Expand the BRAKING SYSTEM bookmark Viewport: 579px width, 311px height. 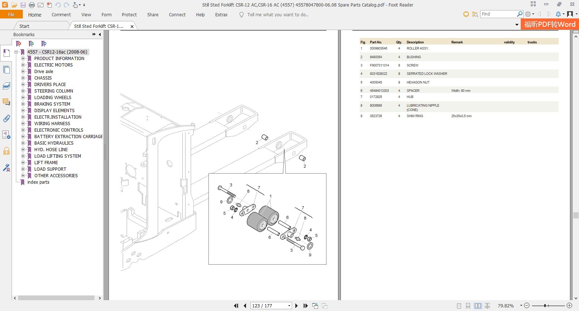click(x=23, y=104)
